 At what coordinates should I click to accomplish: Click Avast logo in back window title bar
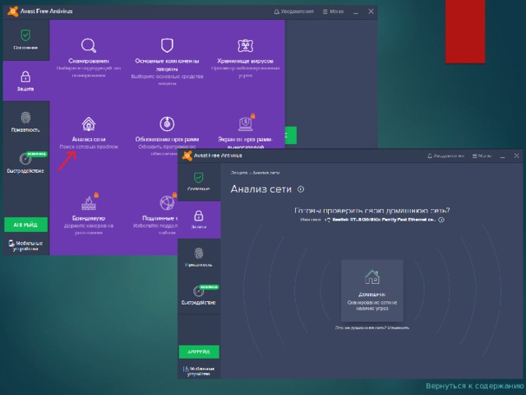[12, 11]
